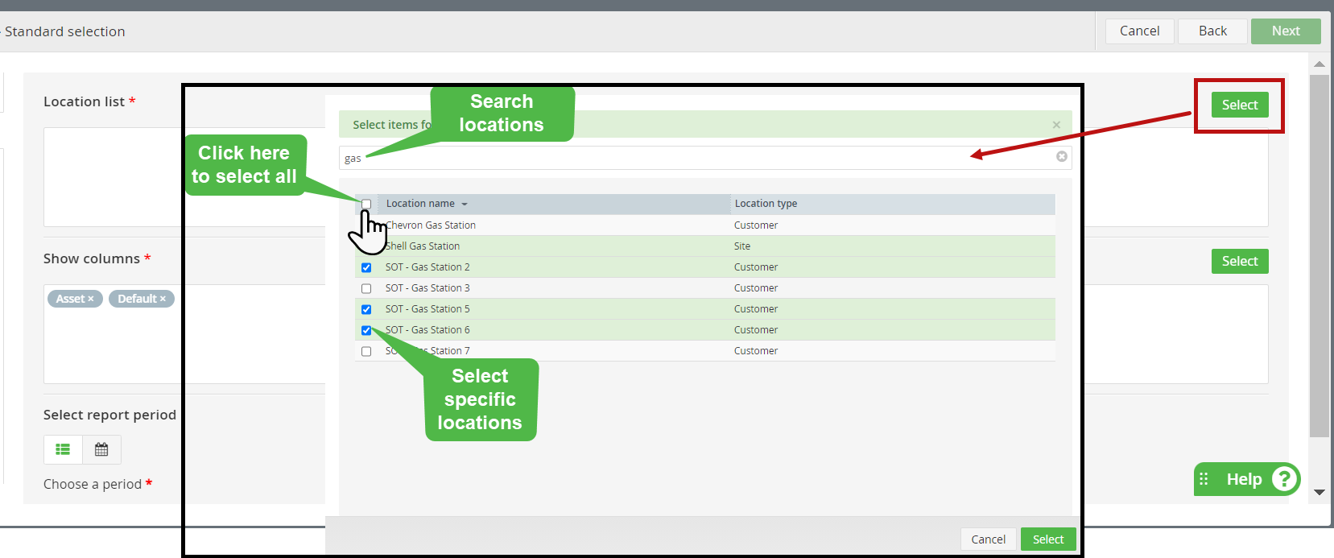
Task: Click Cancel in the top bar
Action: point(1139,31)
